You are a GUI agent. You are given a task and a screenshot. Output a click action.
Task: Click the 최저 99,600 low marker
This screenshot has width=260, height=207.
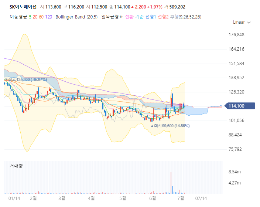170,126
